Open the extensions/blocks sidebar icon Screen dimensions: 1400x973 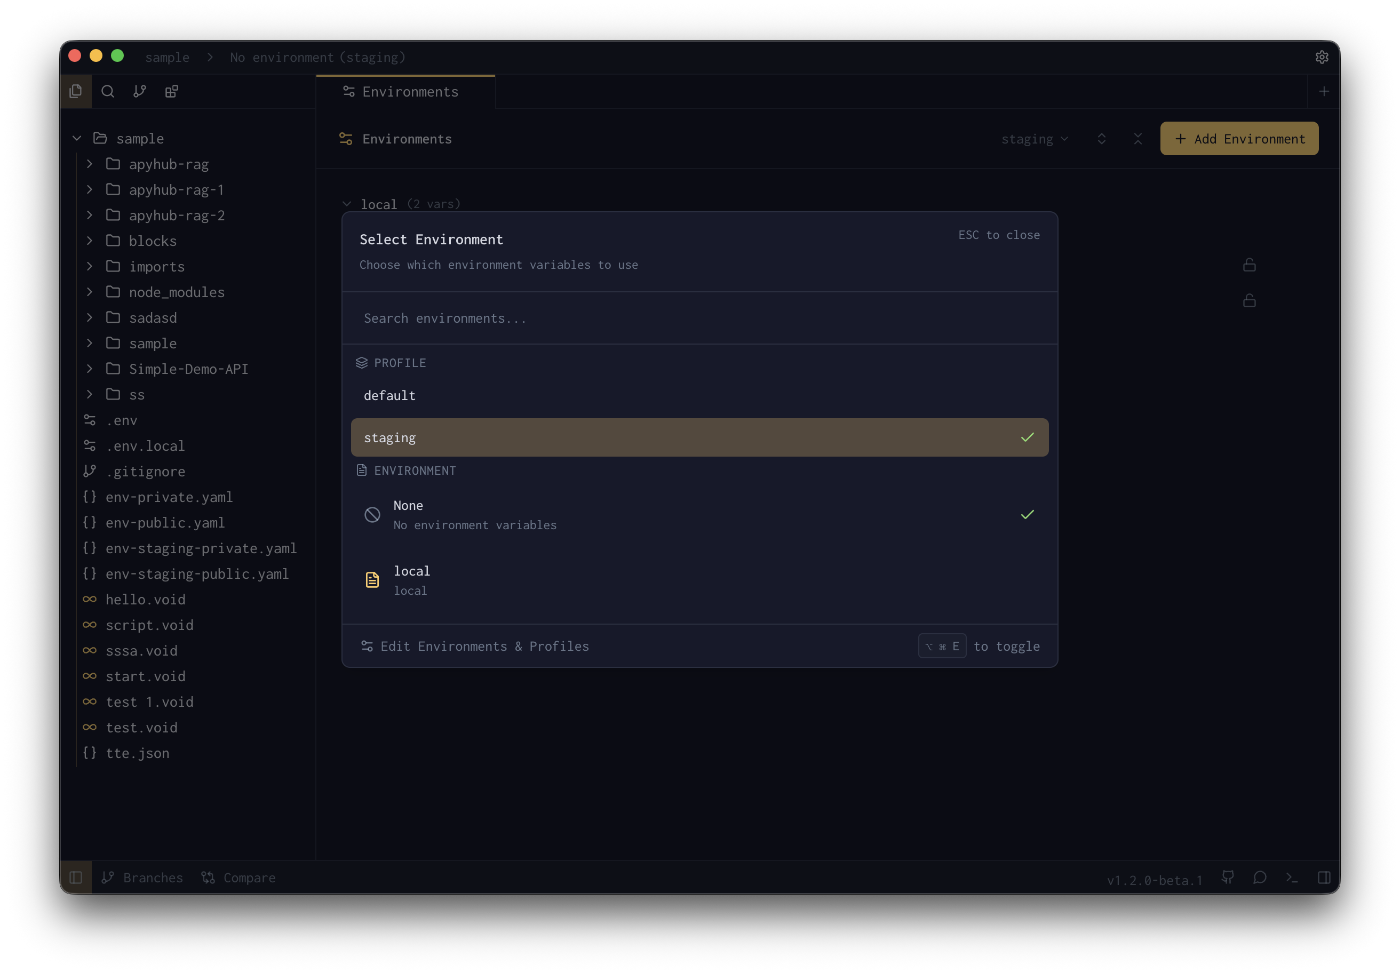(171, 91)
